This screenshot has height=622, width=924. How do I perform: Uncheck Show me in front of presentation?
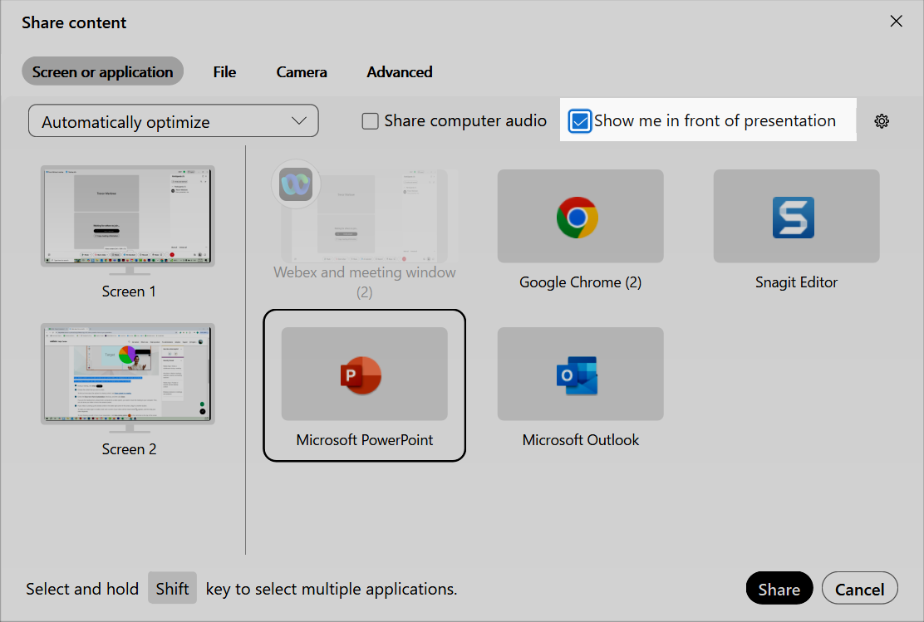tap(580, 121)
